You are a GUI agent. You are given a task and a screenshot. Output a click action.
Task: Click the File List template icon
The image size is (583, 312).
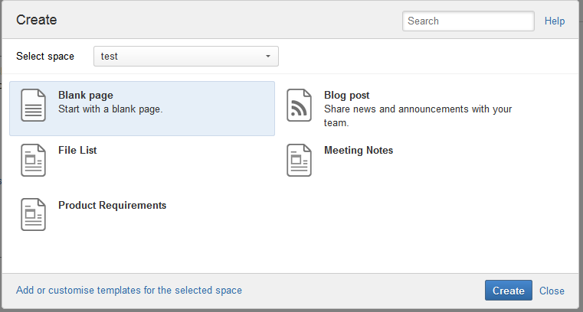[x=34, y=160]
